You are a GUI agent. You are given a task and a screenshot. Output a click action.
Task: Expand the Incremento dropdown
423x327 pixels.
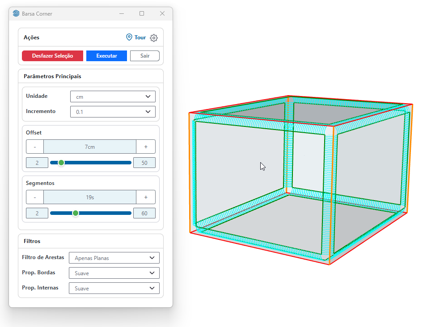tap(113, 112)
